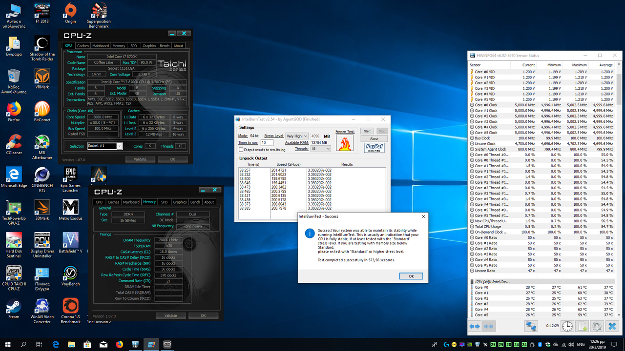Click OK in the IntelBurnTest Success dialog
The width and height of the screenshot is (625, 351).
[411, 276]
